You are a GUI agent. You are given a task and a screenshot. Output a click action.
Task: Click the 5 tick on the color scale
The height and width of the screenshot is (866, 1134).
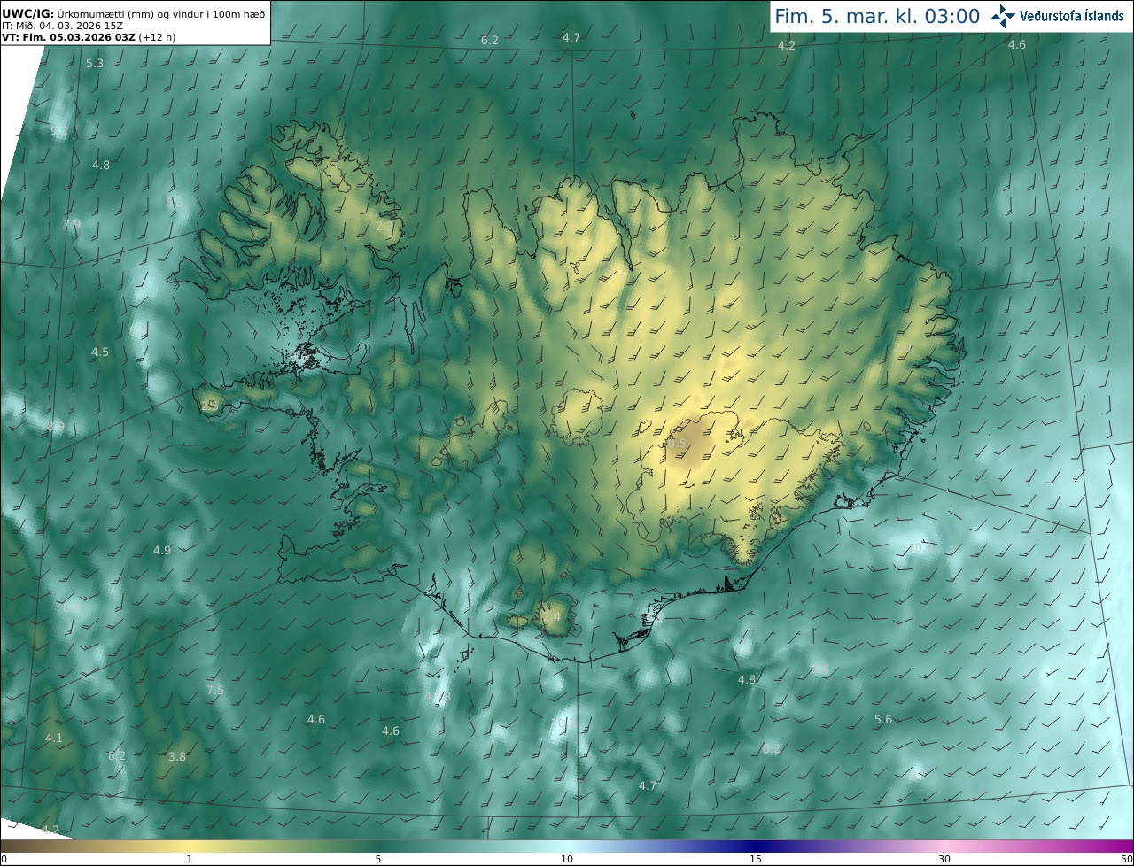tap(378, 859)
